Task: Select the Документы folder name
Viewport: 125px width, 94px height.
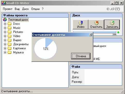Action: pos(21,44)
